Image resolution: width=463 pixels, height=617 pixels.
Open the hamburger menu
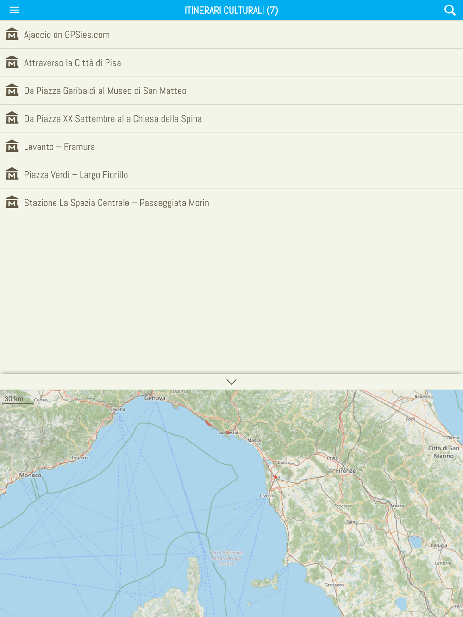(x=14, y=10)
